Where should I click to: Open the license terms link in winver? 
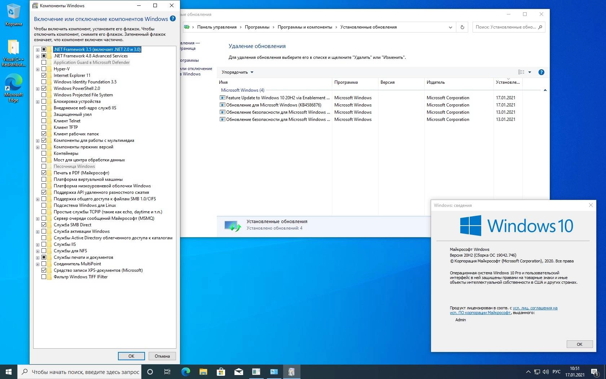point(504,310)
